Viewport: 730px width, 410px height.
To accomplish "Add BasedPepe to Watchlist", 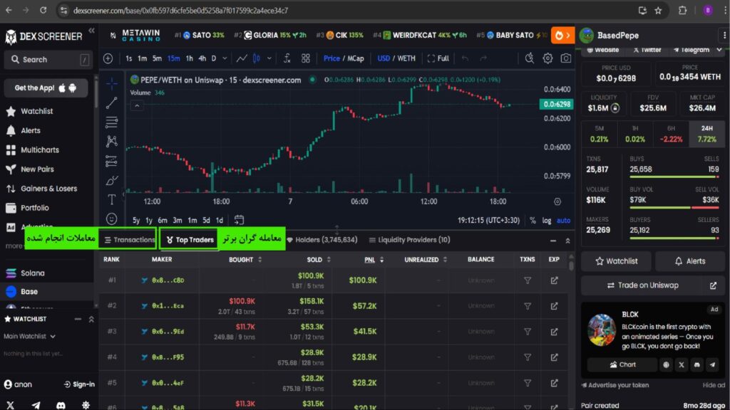I will point(616,261).
